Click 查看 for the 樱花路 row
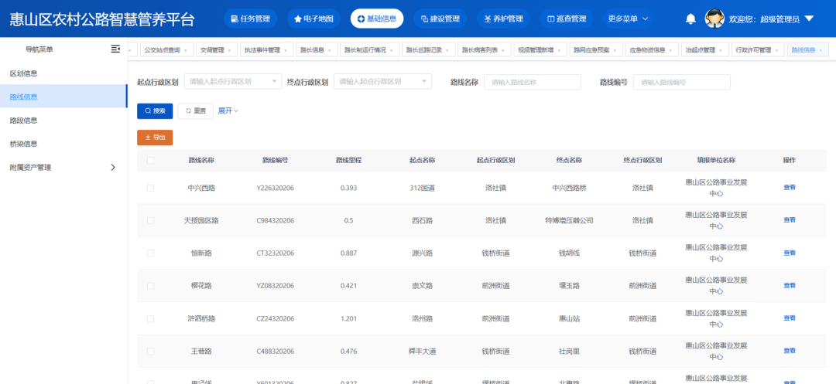 789,285
